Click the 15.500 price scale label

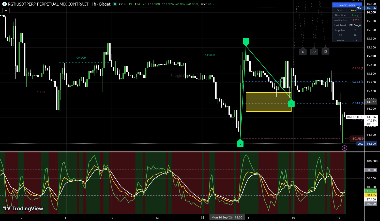coord(371,56)
